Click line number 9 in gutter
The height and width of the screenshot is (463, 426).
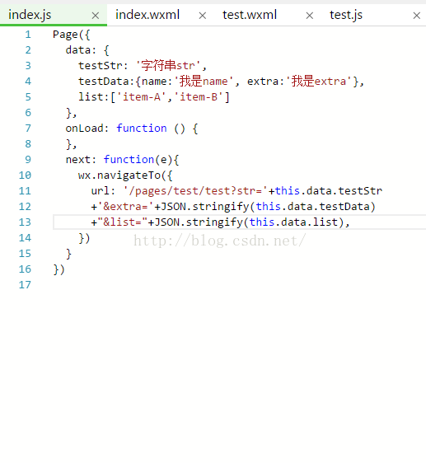[28, 160]
